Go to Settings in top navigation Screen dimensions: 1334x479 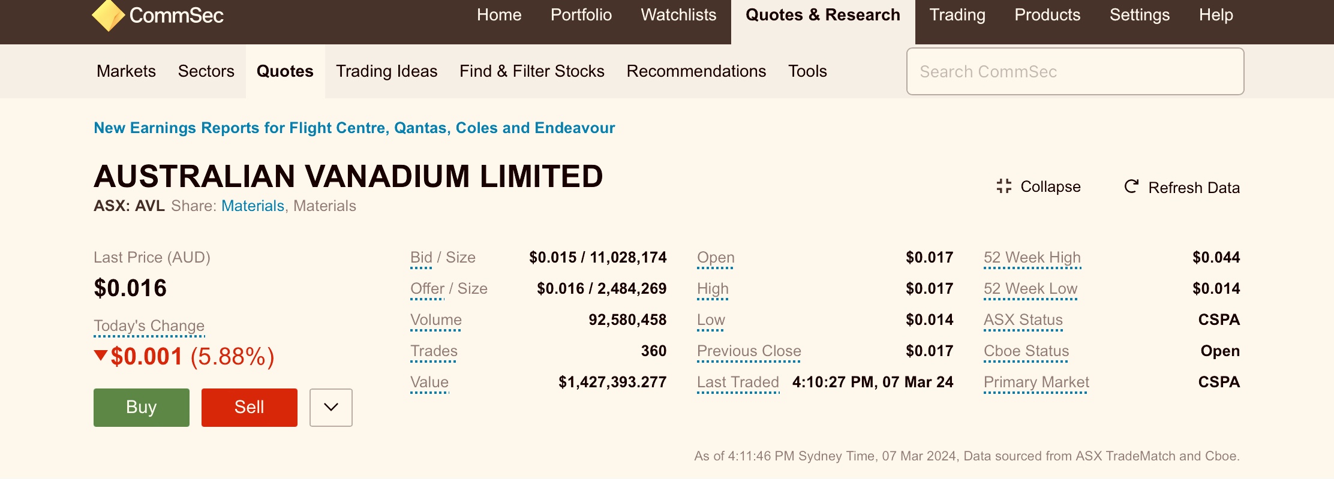click(x=1140, y=15)
